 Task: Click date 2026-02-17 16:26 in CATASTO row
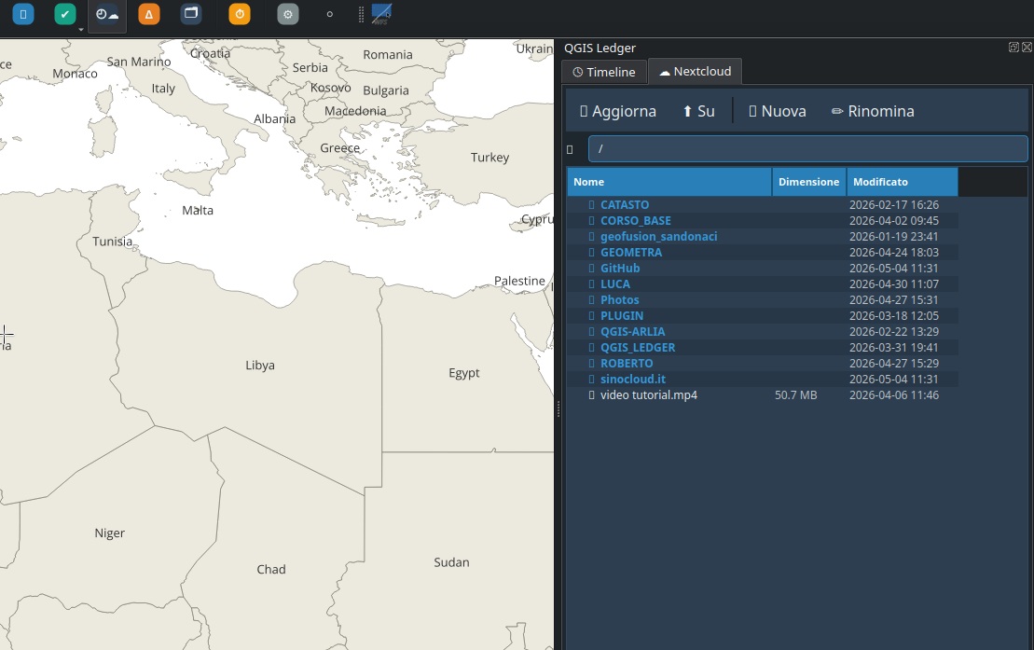[894, 204]
